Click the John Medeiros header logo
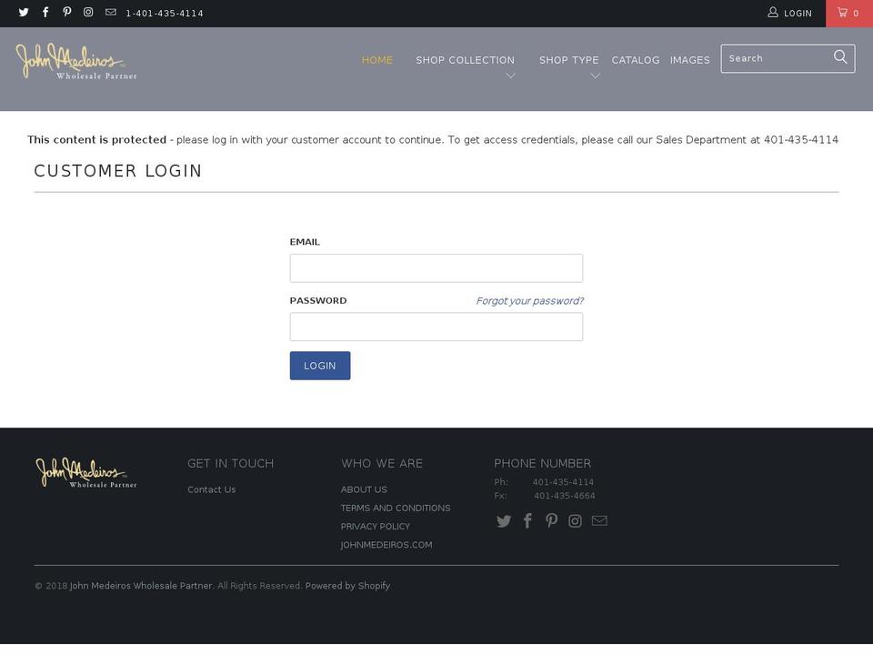873x655 pixels. [76, 61]
